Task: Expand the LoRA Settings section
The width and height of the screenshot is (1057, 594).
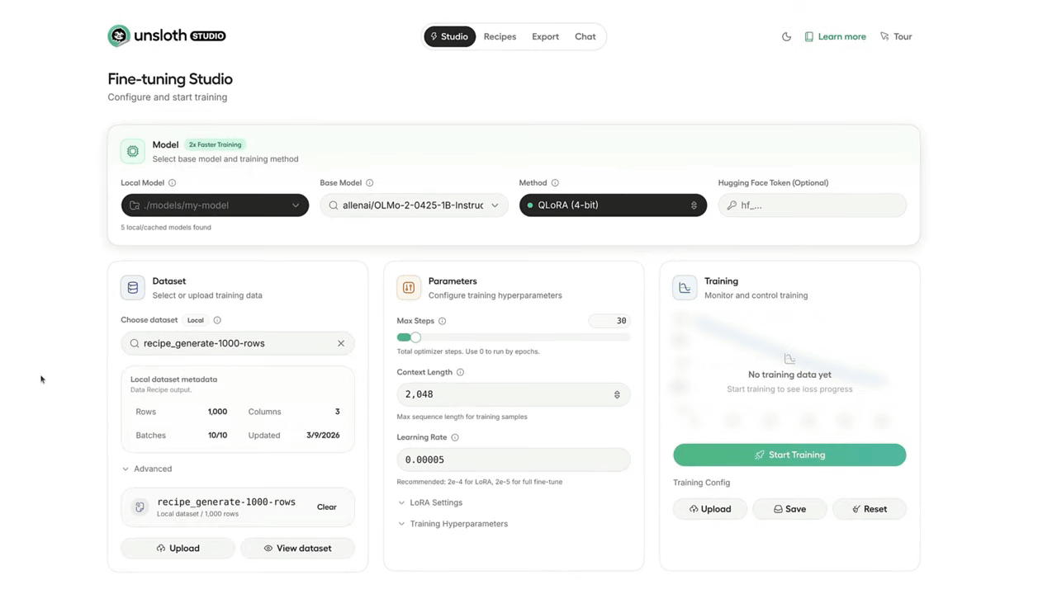Action: click(435, 502)
